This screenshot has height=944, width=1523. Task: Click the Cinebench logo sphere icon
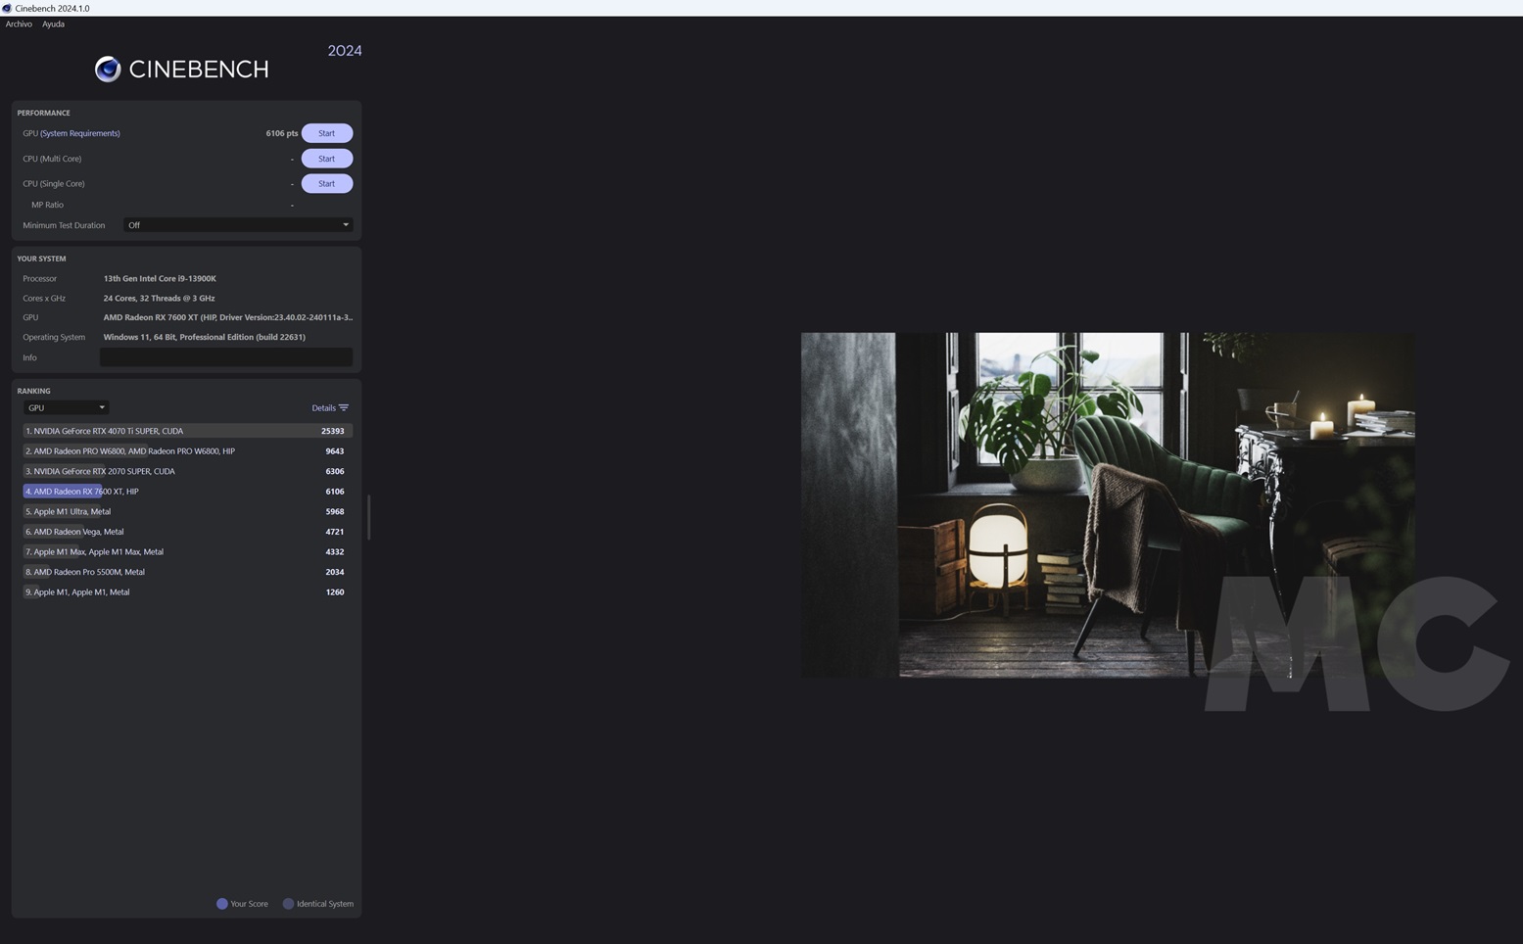click(x=108, y=69)
